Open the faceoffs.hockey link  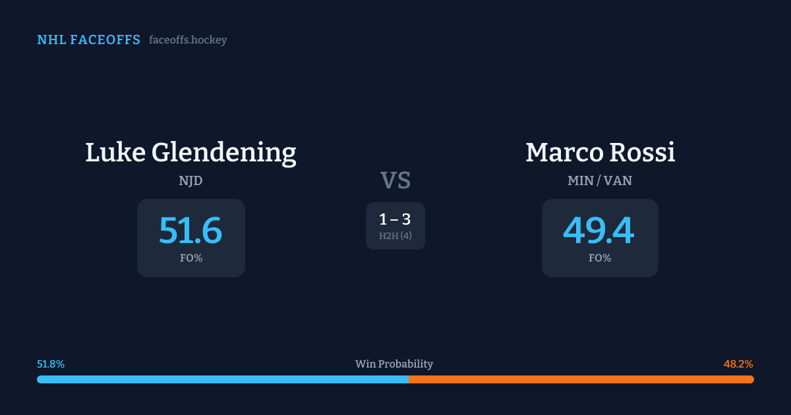pos(188,40)
